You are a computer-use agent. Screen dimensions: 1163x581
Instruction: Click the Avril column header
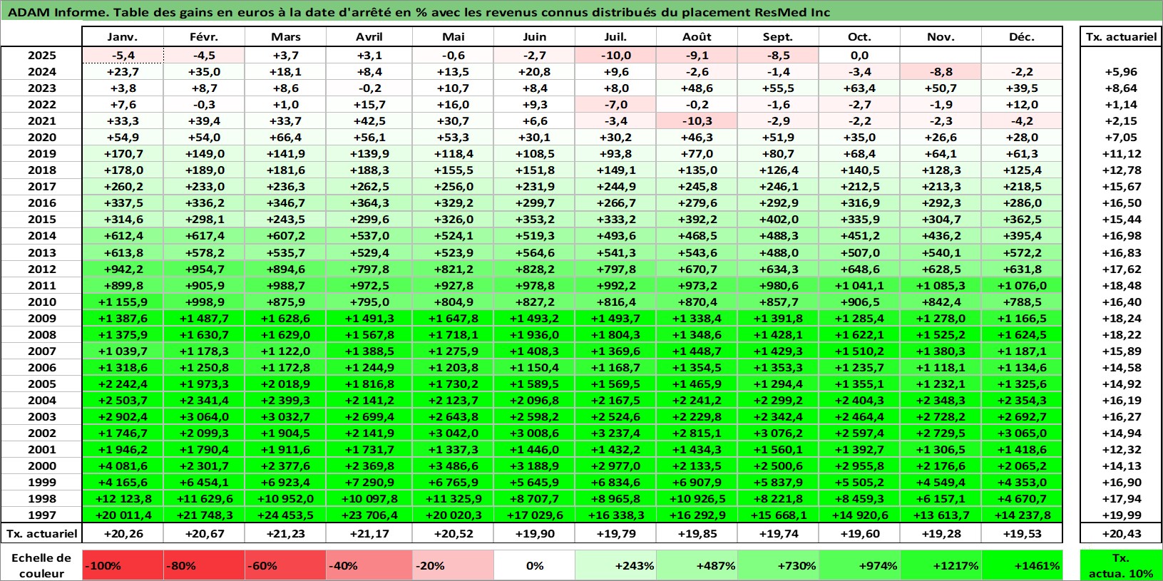pyautogui.click(x=369, y=36)
